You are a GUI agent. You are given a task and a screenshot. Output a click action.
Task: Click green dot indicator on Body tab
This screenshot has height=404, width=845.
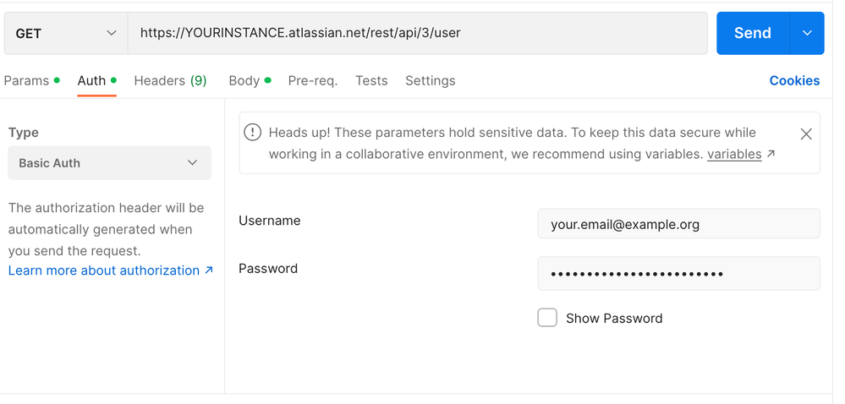(x=268, y=81)
